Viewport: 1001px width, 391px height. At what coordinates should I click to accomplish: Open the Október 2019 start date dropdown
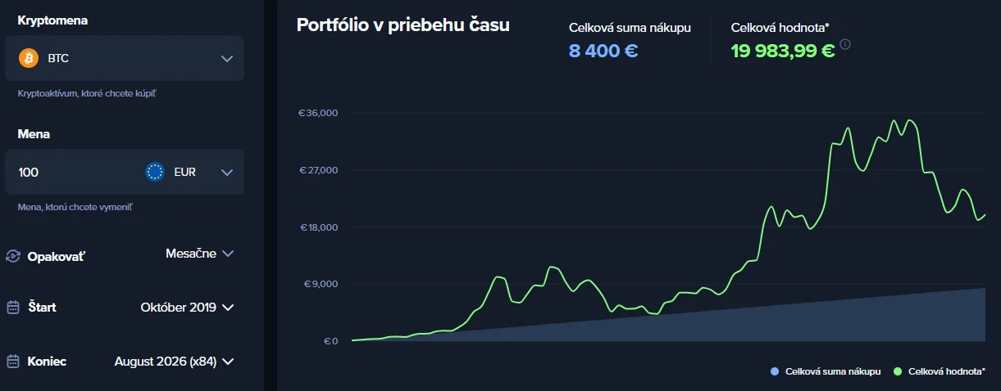pyautogui.click(x=188, y=308)
